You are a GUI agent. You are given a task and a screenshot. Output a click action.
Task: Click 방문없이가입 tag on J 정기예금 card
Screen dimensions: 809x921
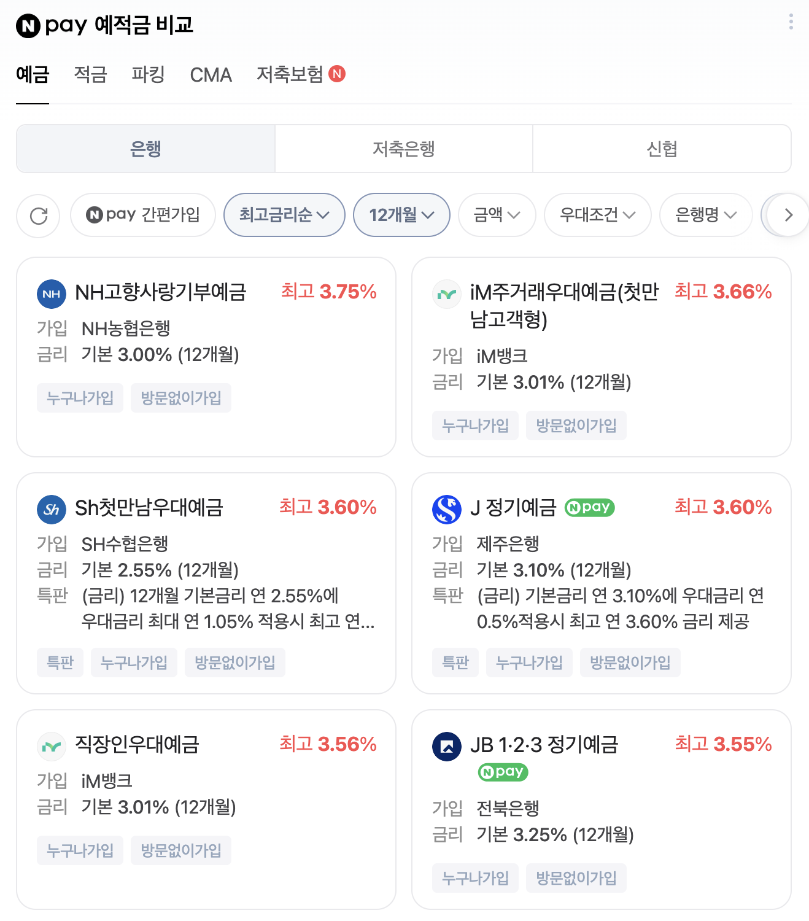coord(630,663)
